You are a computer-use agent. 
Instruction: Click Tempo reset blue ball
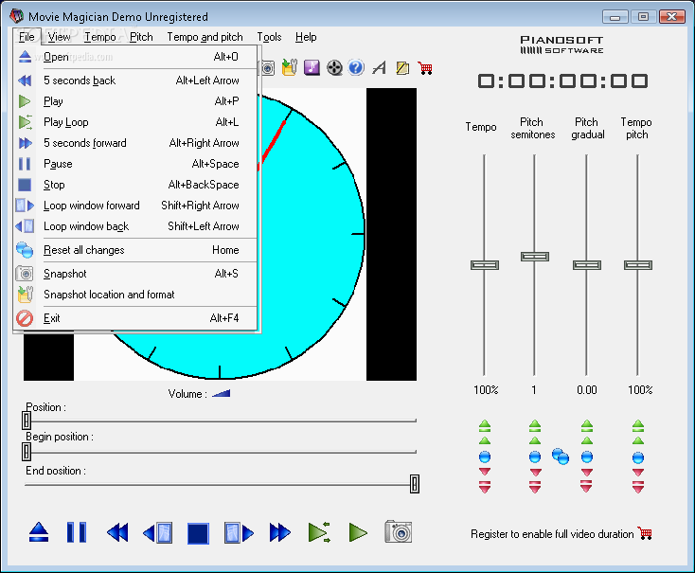click(485, 457)
